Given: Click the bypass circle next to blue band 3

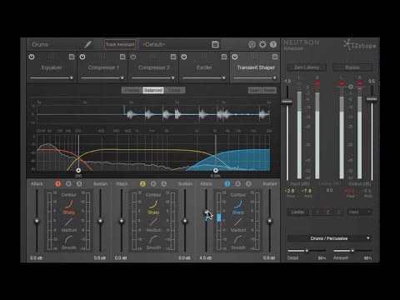Looking at the screenshot, I should pyautogui.click(x=238, y=184).
